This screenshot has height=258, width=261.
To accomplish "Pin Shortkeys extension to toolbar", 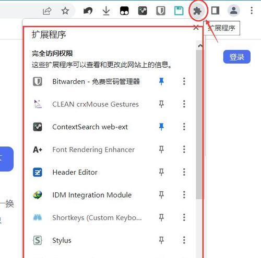I will pyautogui.click(x=161, y=217).
